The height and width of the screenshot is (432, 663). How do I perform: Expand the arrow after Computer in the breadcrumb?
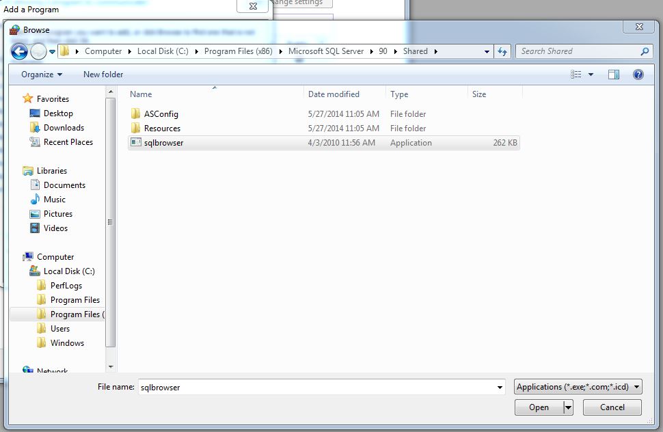coord(129,51)
